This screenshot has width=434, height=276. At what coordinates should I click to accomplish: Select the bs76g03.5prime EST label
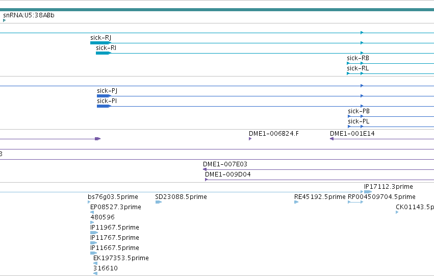[x=113, y=197]
